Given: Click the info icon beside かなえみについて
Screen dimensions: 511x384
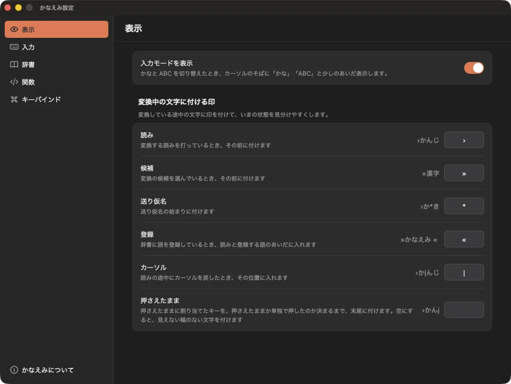Looking at the screenshot, I should (x=14, y=370).
